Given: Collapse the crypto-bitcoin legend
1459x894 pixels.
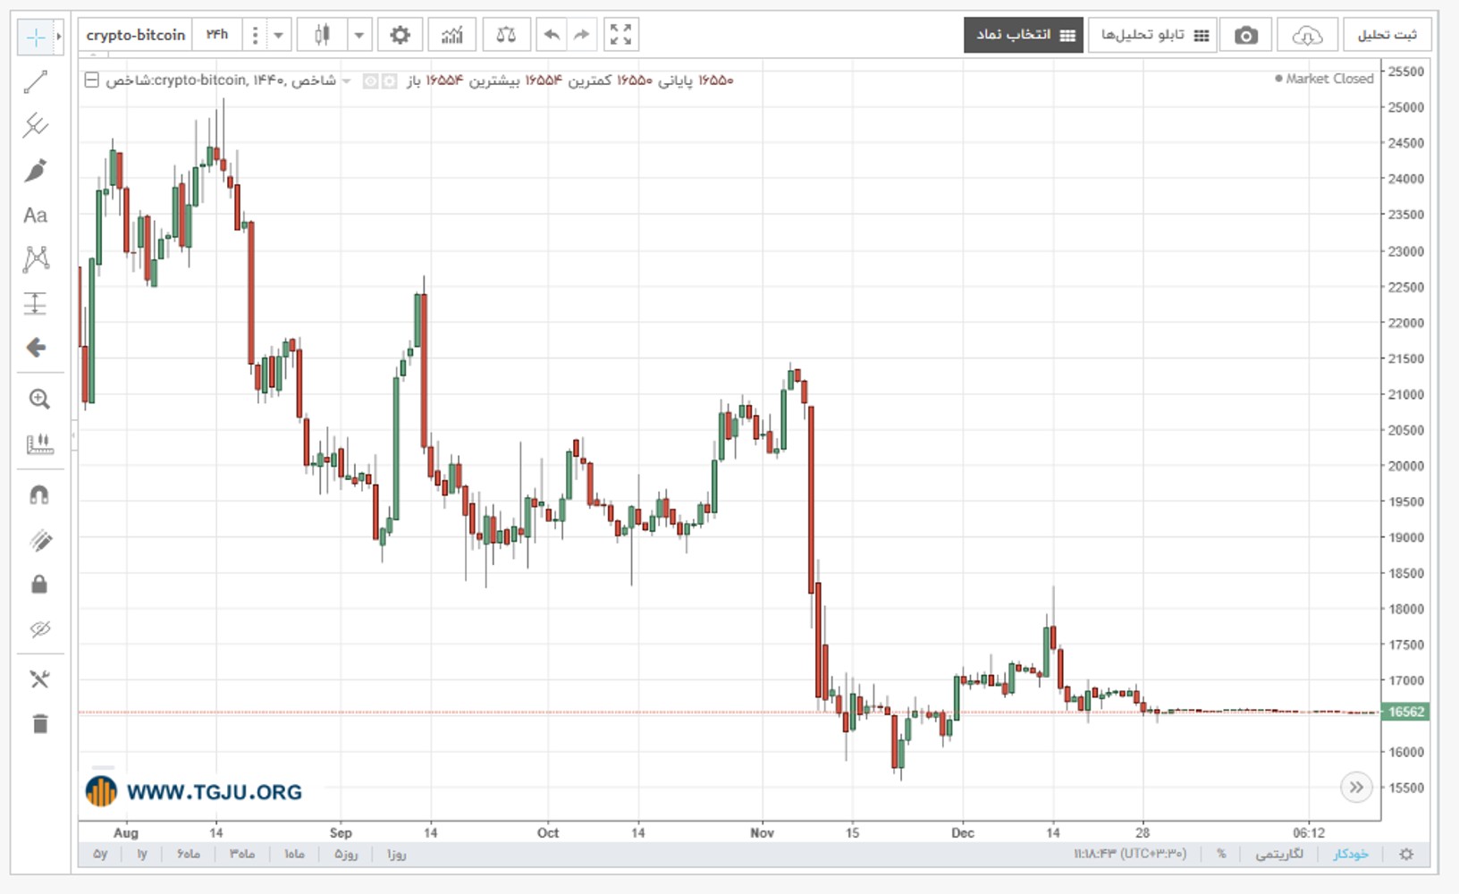Looking at the screenshot, I should (91, 80).
